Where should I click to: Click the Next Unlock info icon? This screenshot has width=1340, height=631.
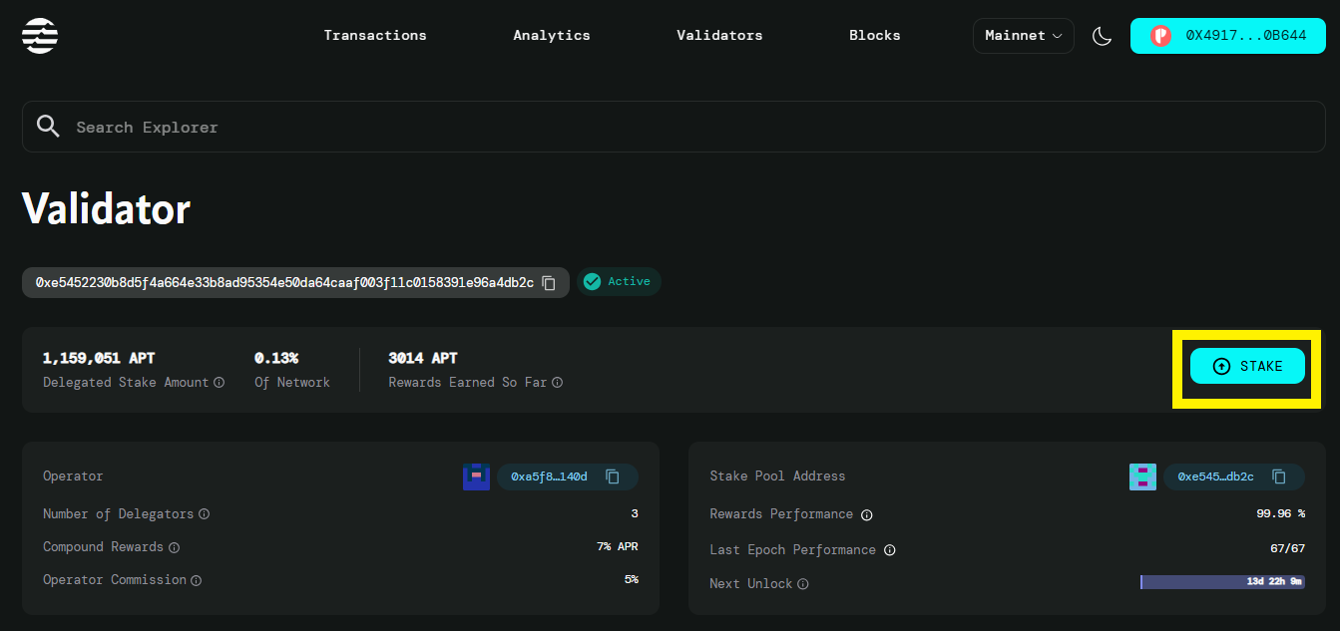[x=803, y=584]
